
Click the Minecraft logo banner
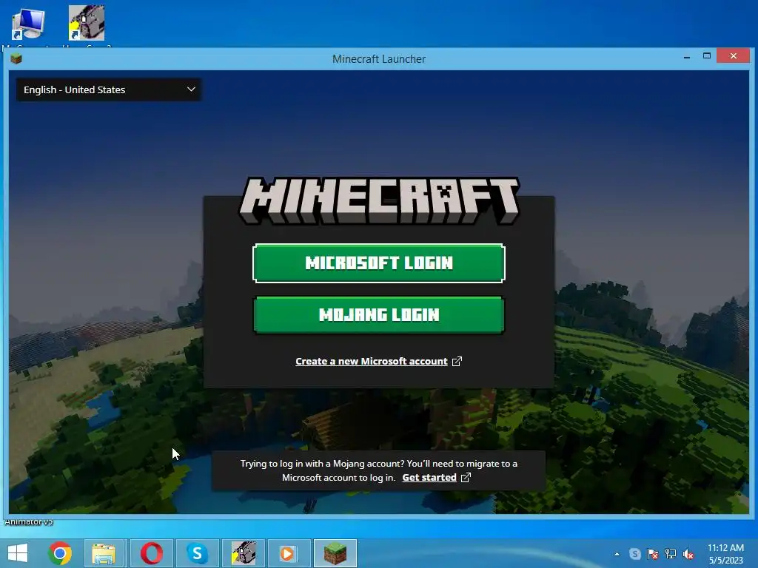pyautogui.click(x=379, y=201)
